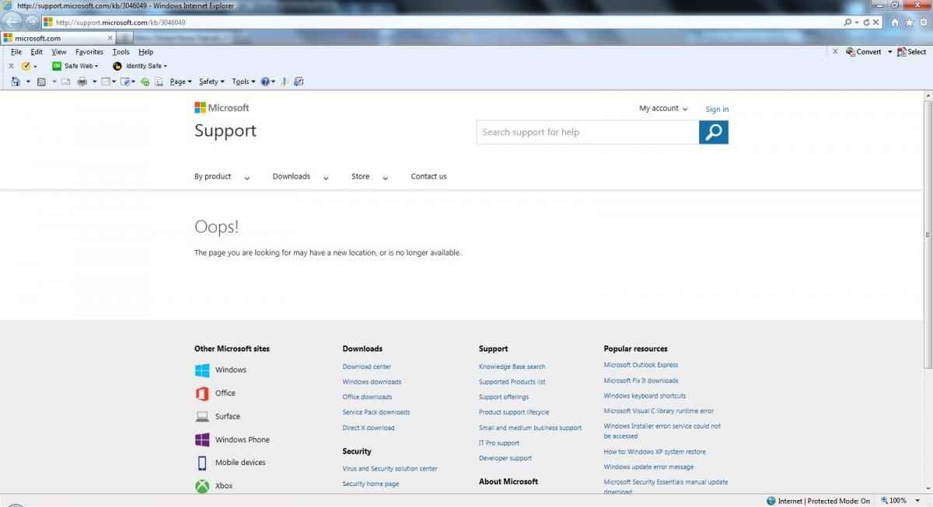This screenshot has width=933, height=507.
Task: Open the Favorites menu
Action: point(89,52)
